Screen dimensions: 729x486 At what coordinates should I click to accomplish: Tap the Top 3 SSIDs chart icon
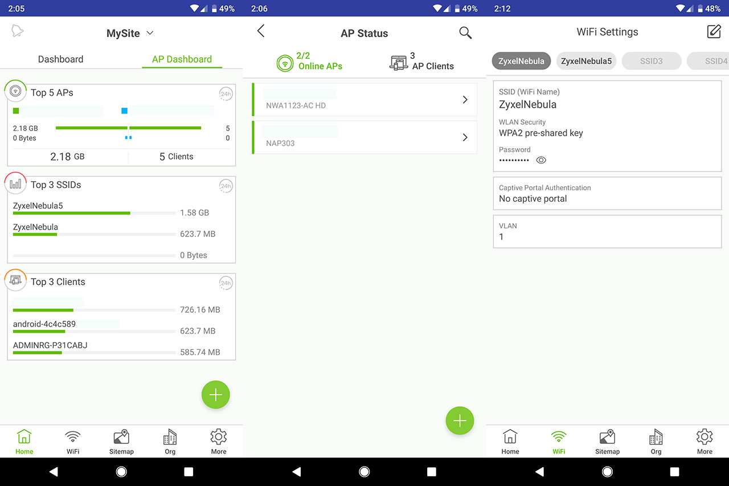tap(15, 183)
